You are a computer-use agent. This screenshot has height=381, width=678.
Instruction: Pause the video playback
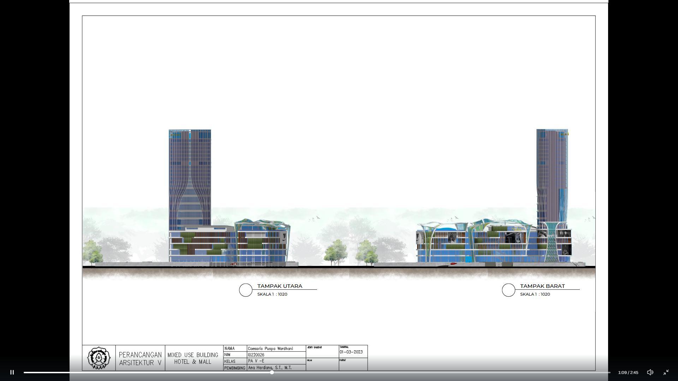[12, 372]
